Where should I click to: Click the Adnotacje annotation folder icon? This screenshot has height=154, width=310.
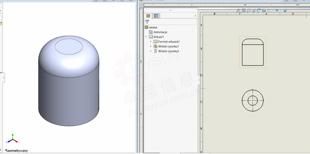click(151, 32)
